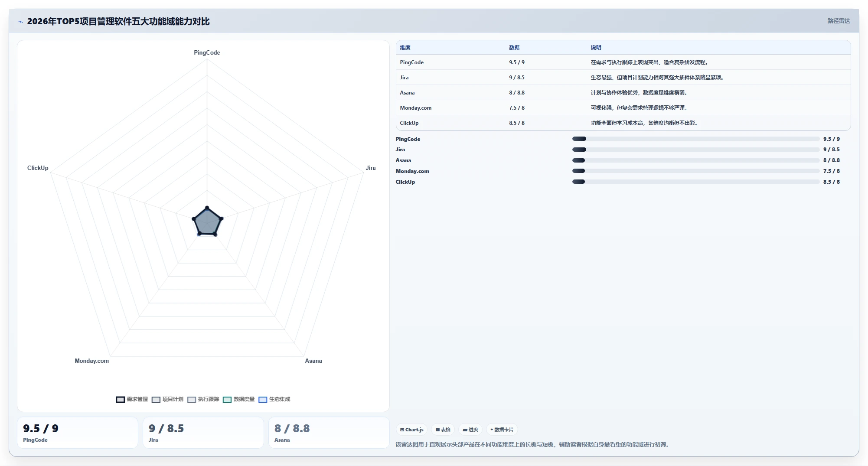Image resolution: width=868 pixels, height=466 pixels.
Task: Click the PingCode axis label on radar
Action: pos(207,52)
